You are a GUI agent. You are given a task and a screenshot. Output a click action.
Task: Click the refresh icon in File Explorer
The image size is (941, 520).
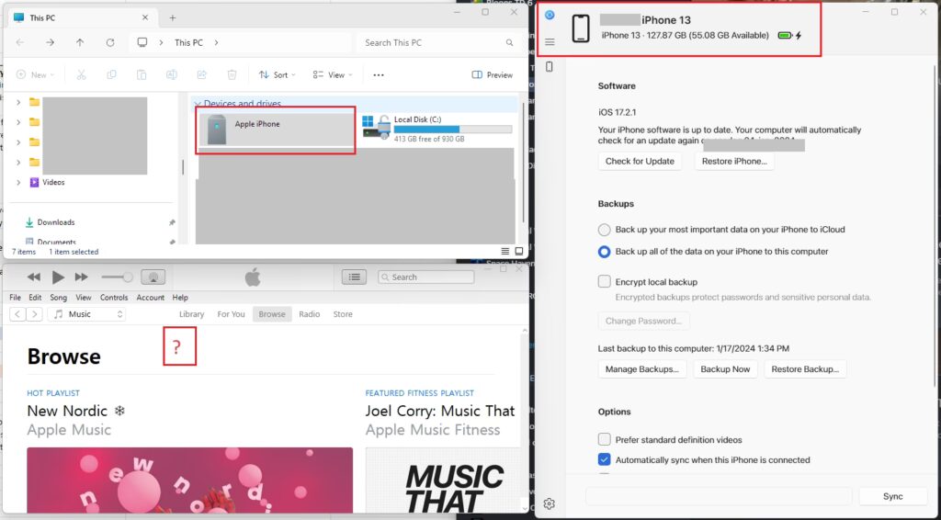(110, 42)
